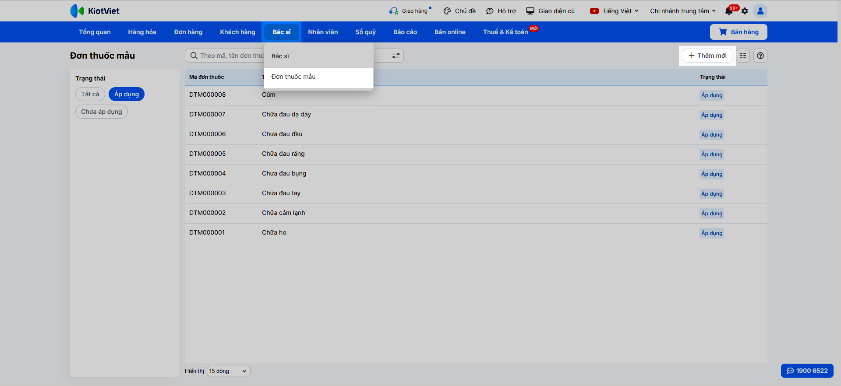The image size is (841, 386).
Task: Open prescription DTM000007
Action: 207,114
